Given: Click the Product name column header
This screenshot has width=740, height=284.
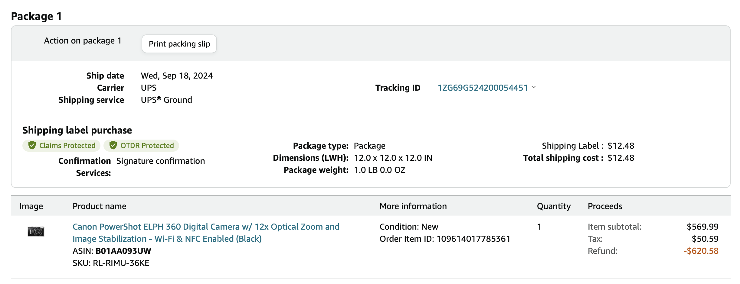Looking at the screenshot, I should (100, 206).
